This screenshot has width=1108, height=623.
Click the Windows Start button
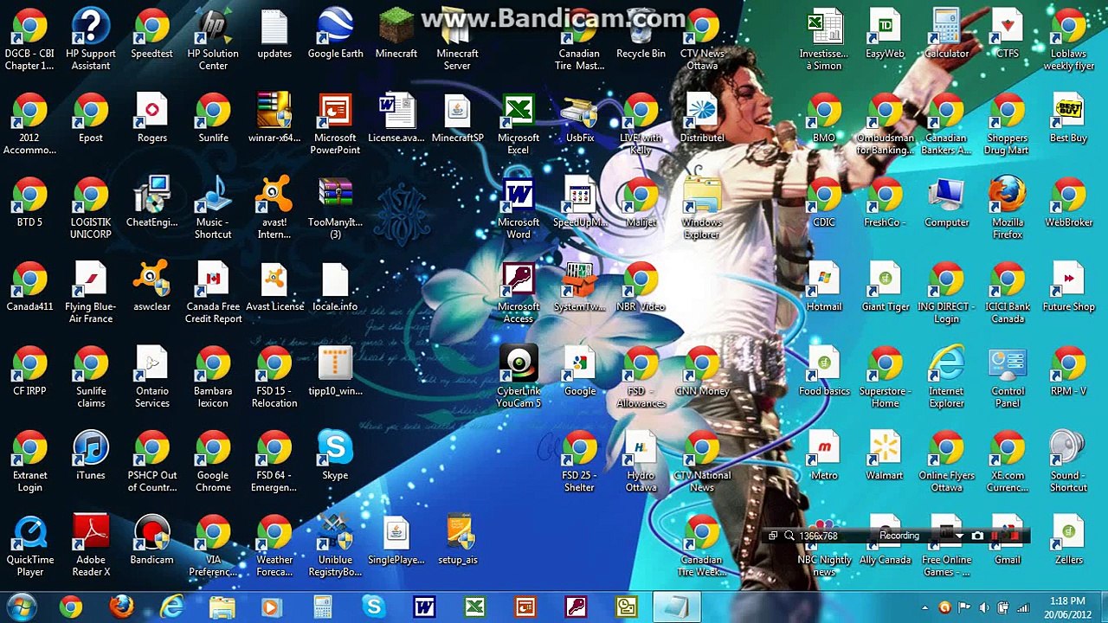click(x=21, y=607)
